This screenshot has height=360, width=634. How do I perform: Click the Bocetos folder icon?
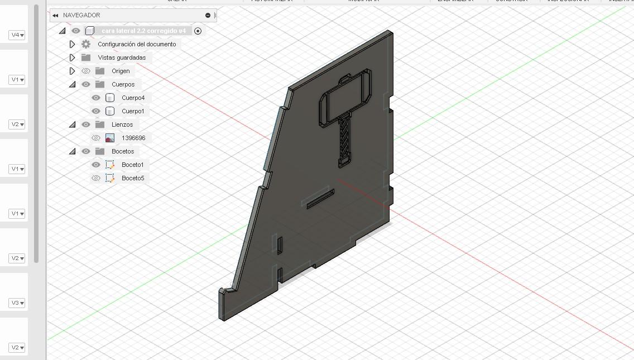(100, 151)
